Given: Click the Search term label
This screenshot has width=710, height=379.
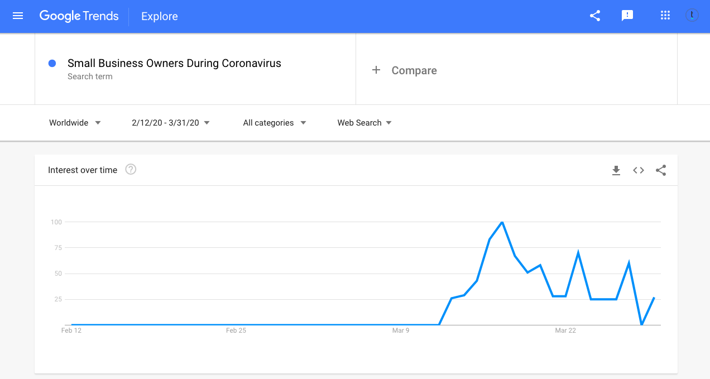Looking at the screenshot, I should [x=90, y=76].
